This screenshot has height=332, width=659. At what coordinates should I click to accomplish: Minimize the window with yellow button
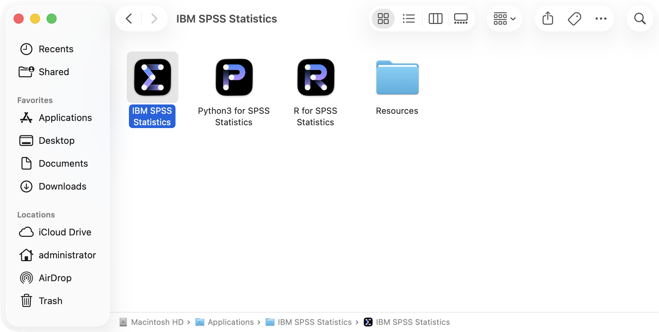click(35, 19)
